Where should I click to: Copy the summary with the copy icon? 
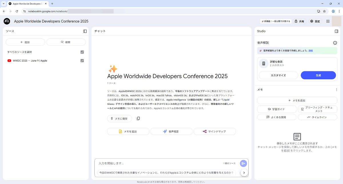coord(138,118)
